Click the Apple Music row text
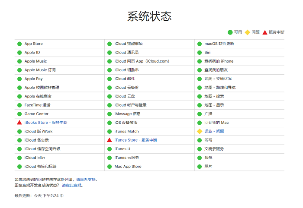Viewport: 303px width, 208px height. 35,61
